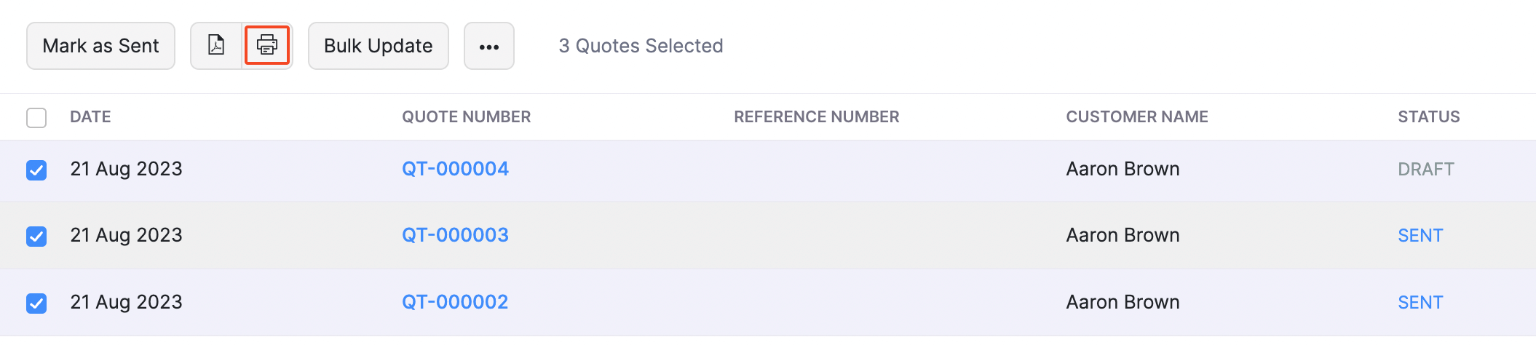Screen dimensions: 1536x345
Task: Uncheck the QT-000004 row checkbox
Action: (x=36, y=170)
